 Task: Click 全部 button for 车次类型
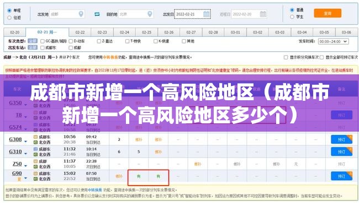click(33, 41)
